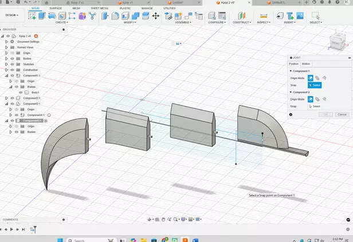
Task: Hide Component2:1 using its eye icon
Action: [13, 98]
